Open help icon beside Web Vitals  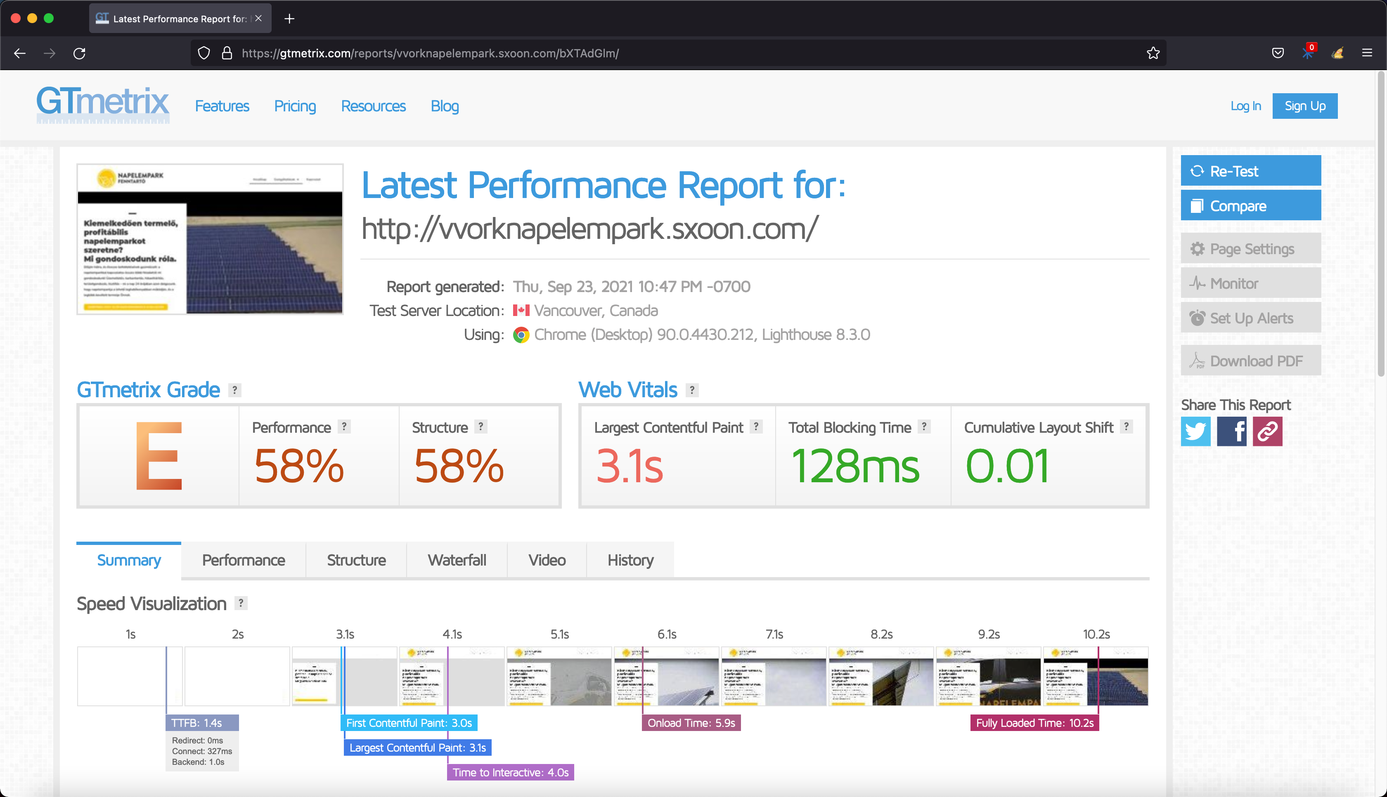pyautogui.click(x=692, y=390)
